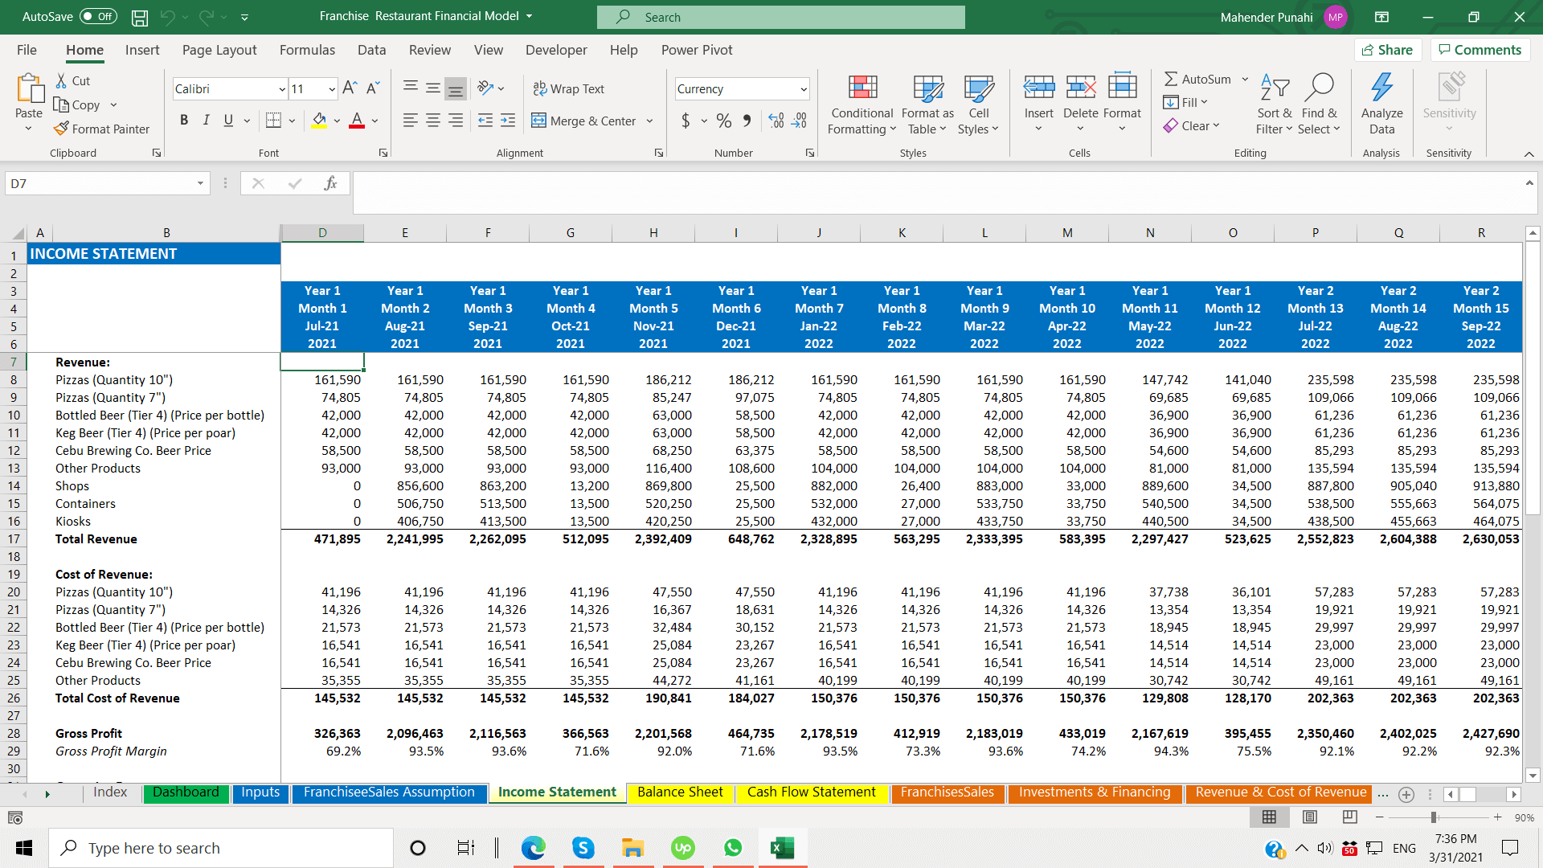Expand the Name Box dropdown
1543x868 pixels.
pyautogui.click(x=200, y=183)
